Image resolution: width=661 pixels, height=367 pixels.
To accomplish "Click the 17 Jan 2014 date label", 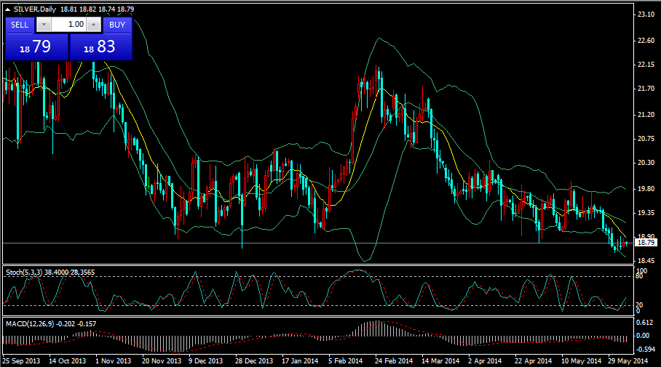I will coord(300,360).
